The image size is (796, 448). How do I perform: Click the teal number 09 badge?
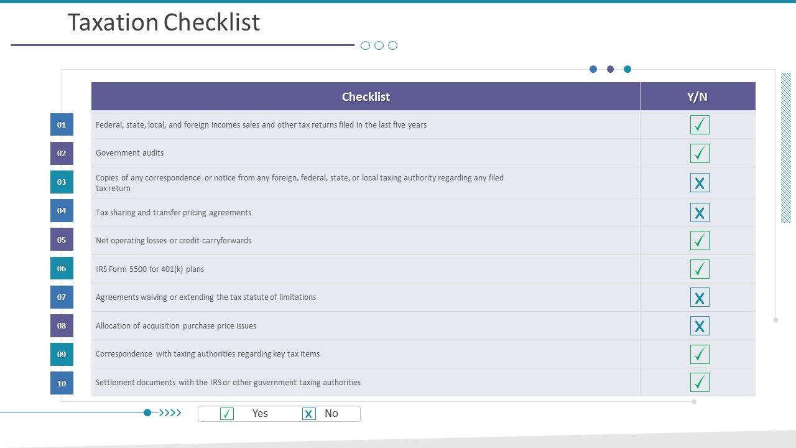(62, 354)
